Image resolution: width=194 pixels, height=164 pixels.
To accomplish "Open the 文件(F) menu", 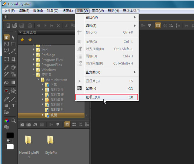I will pos(9,11).
